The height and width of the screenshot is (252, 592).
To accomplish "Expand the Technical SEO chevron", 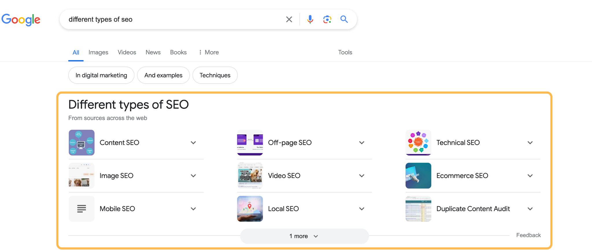I will (x=530, y=142).
